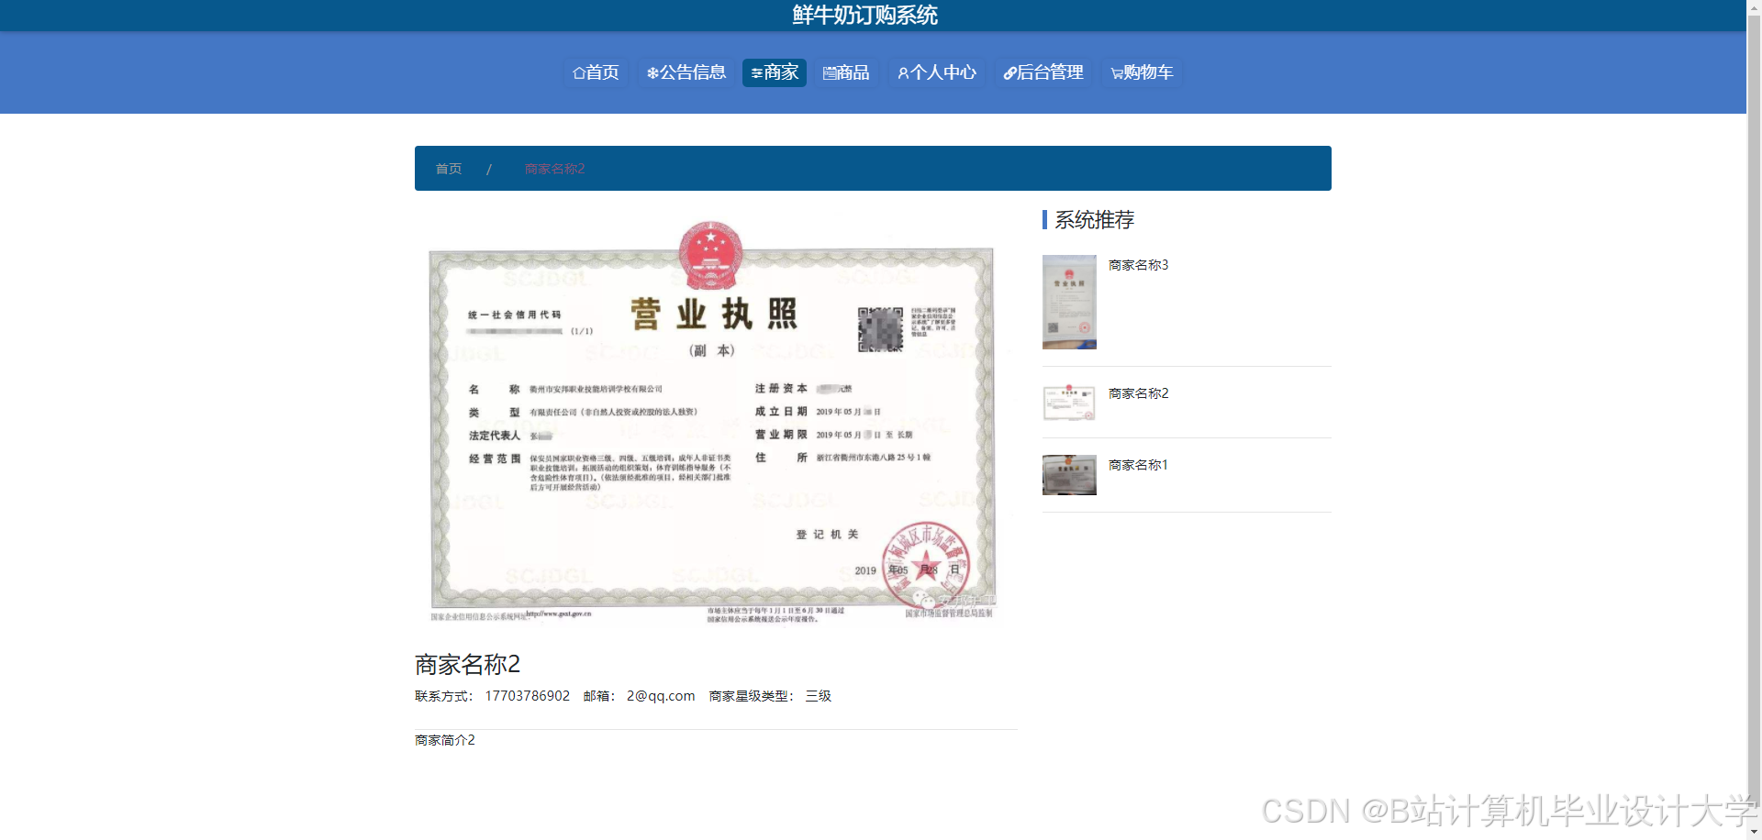Click thumbnail image of 商家名称3
1762x840 pixels.
click(x=1069, y=302)
